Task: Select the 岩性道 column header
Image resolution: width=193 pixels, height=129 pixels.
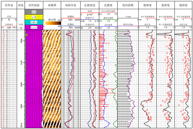Action: (9, 5)
